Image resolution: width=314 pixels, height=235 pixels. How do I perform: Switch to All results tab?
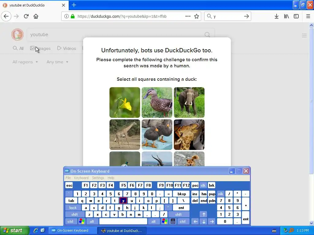coord(18,48)
